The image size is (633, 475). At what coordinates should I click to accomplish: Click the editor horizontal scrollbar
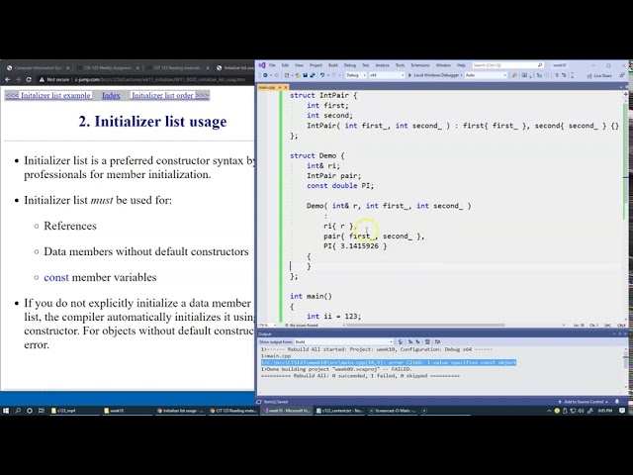pos(425,326)
